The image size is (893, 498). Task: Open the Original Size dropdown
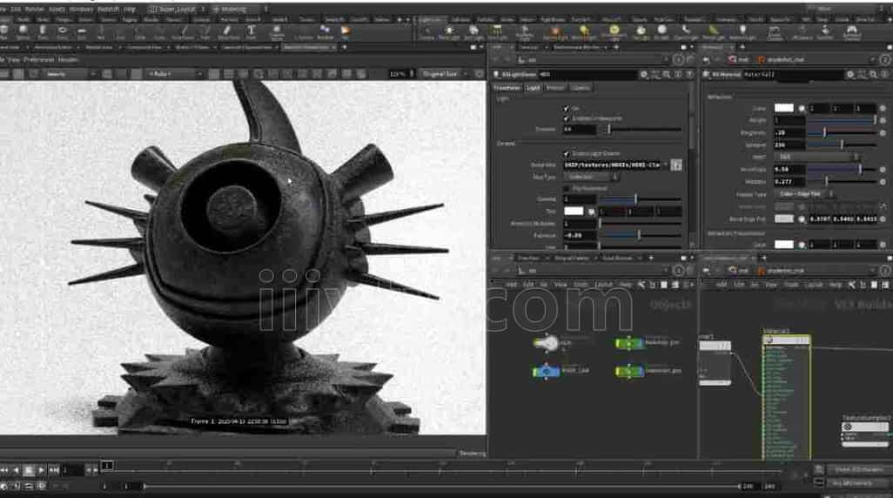tap(443, 74)
